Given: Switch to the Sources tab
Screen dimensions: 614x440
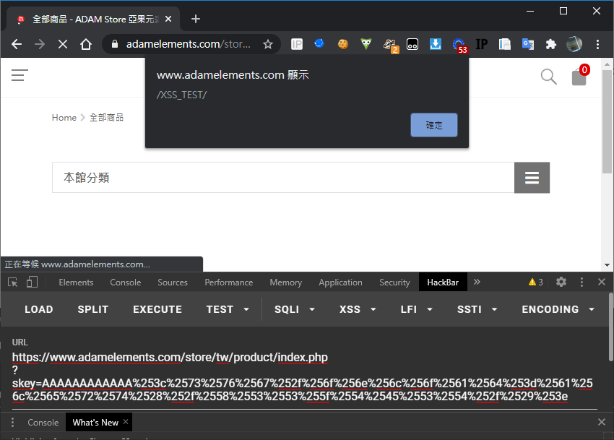Looking at the screenshot, I should [173, 282].
